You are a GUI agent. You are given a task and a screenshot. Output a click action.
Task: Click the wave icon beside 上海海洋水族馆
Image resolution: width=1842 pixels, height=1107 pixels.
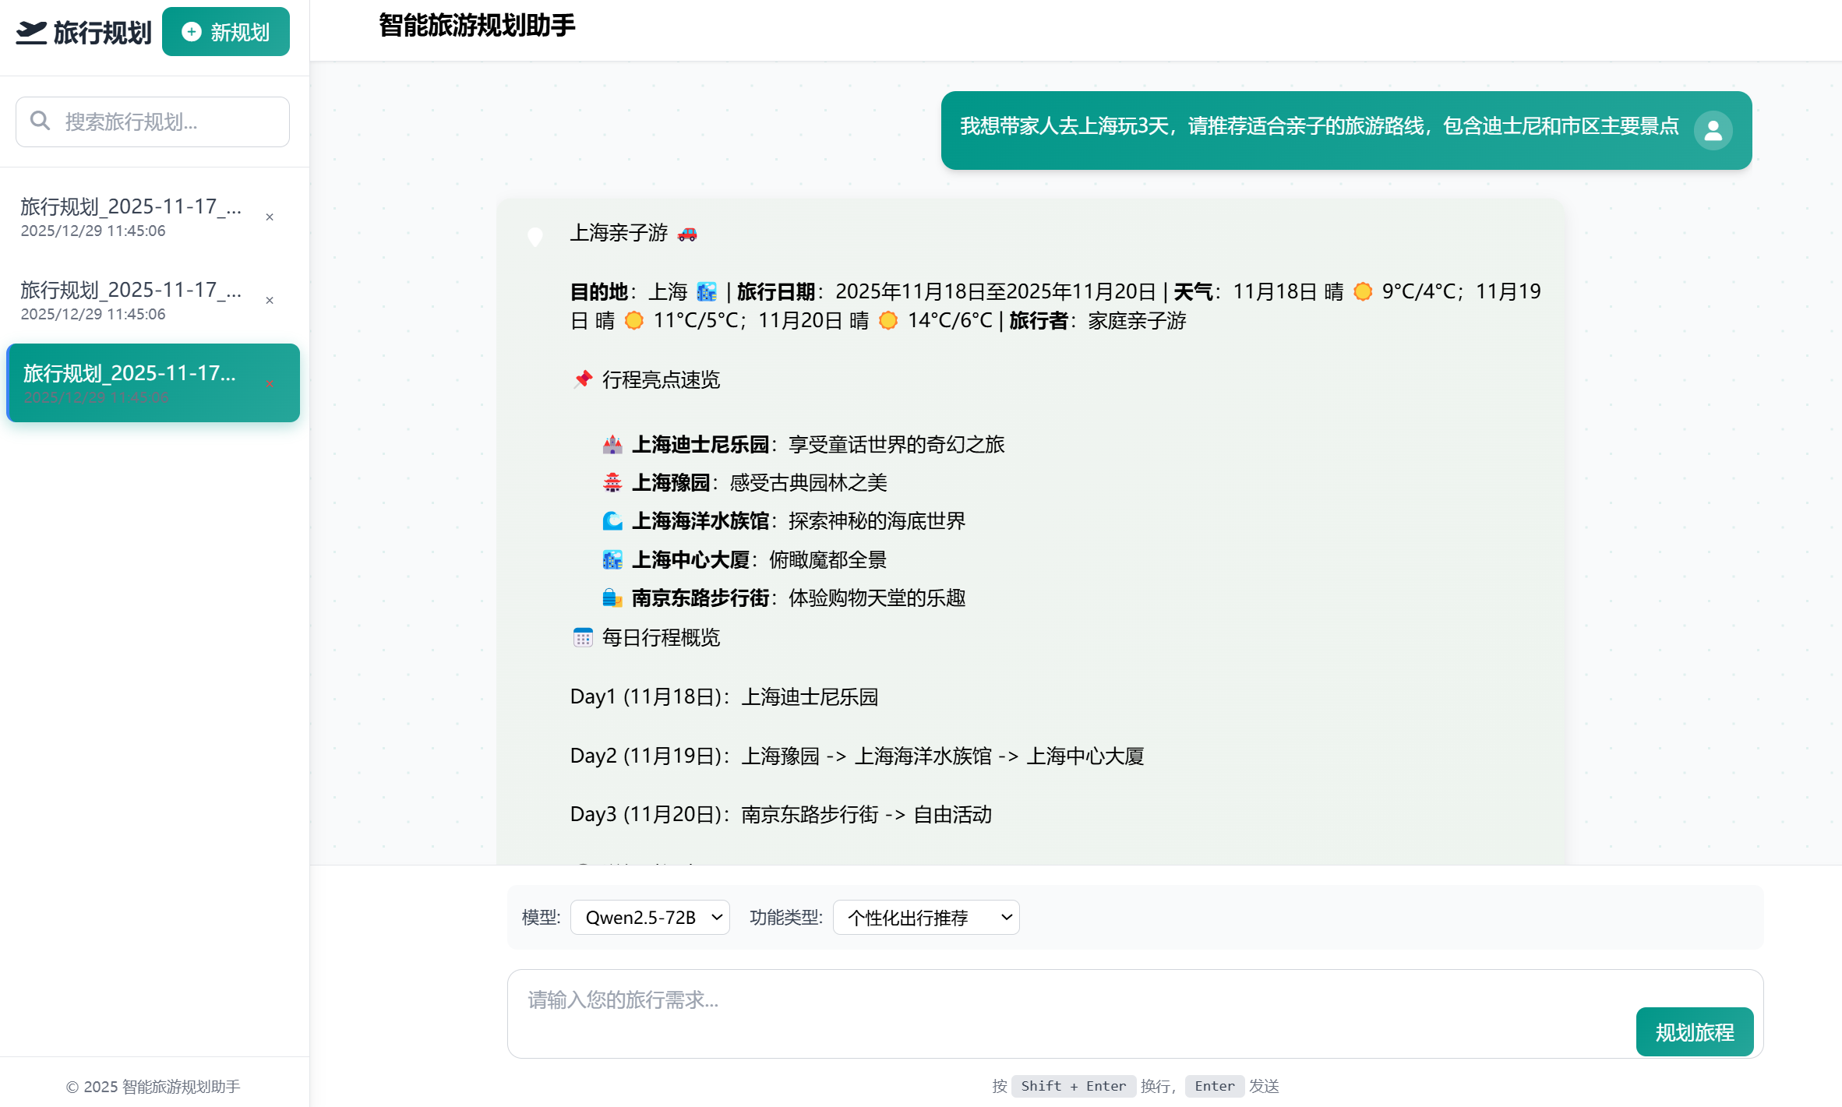pos(612,520)
